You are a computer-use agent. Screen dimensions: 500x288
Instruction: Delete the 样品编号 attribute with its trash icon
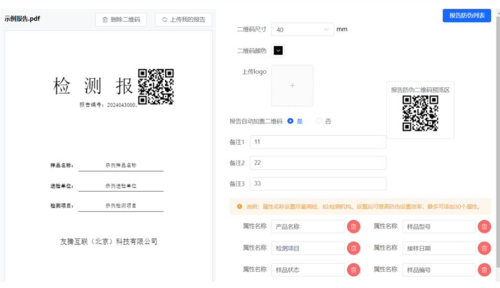pos(484,270)
